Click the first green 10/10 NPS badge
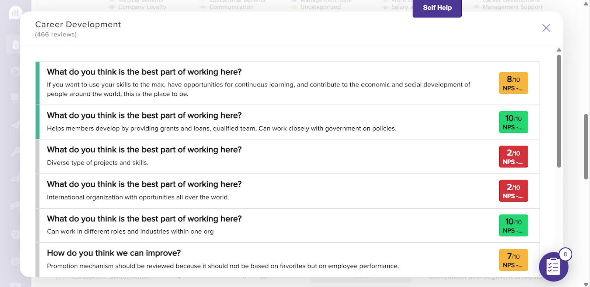The image size is (590, 287). [513, 122]
